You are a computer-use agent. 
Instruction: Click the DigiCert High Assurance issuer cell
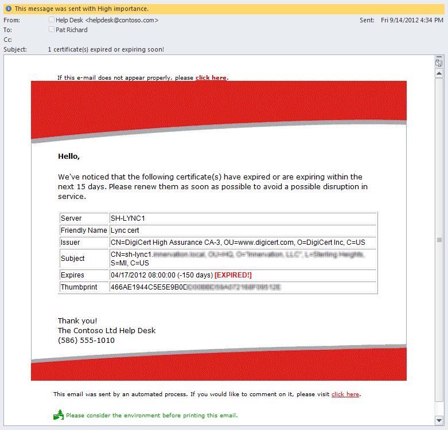[x=243, y=242]
